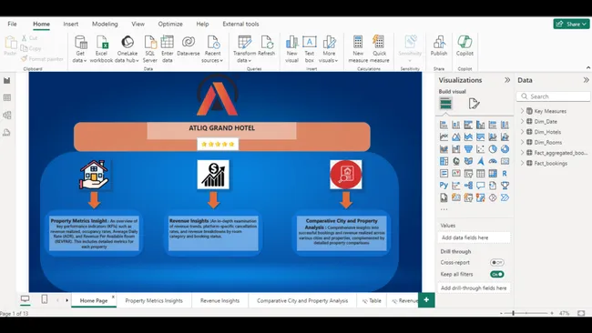Switch to Table view in left sidebar
Image resolution: width=592 pixels, height=333 pixels.
[x=6, y=97]
